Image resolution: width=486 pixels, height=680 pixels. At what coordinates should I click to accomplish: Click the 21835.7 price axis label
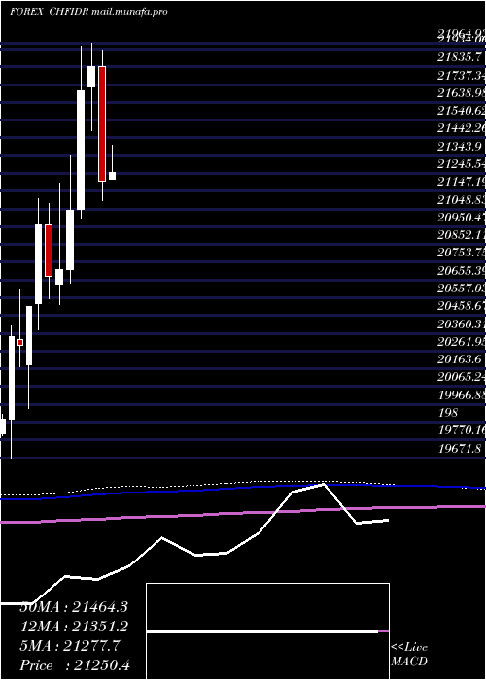point(461,56)
